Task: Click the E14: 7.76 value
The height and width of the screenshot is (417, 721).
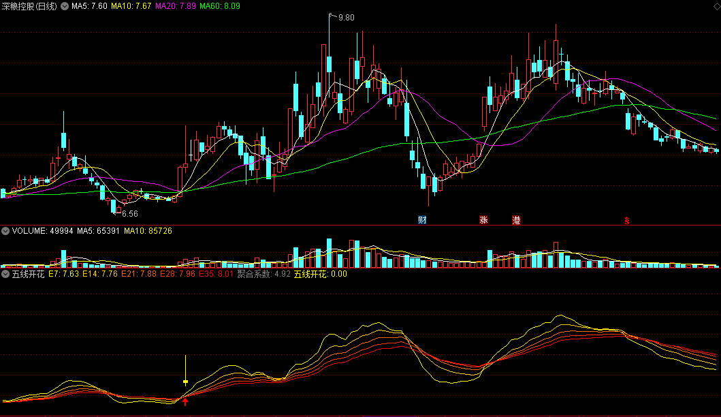Action: 100,274
